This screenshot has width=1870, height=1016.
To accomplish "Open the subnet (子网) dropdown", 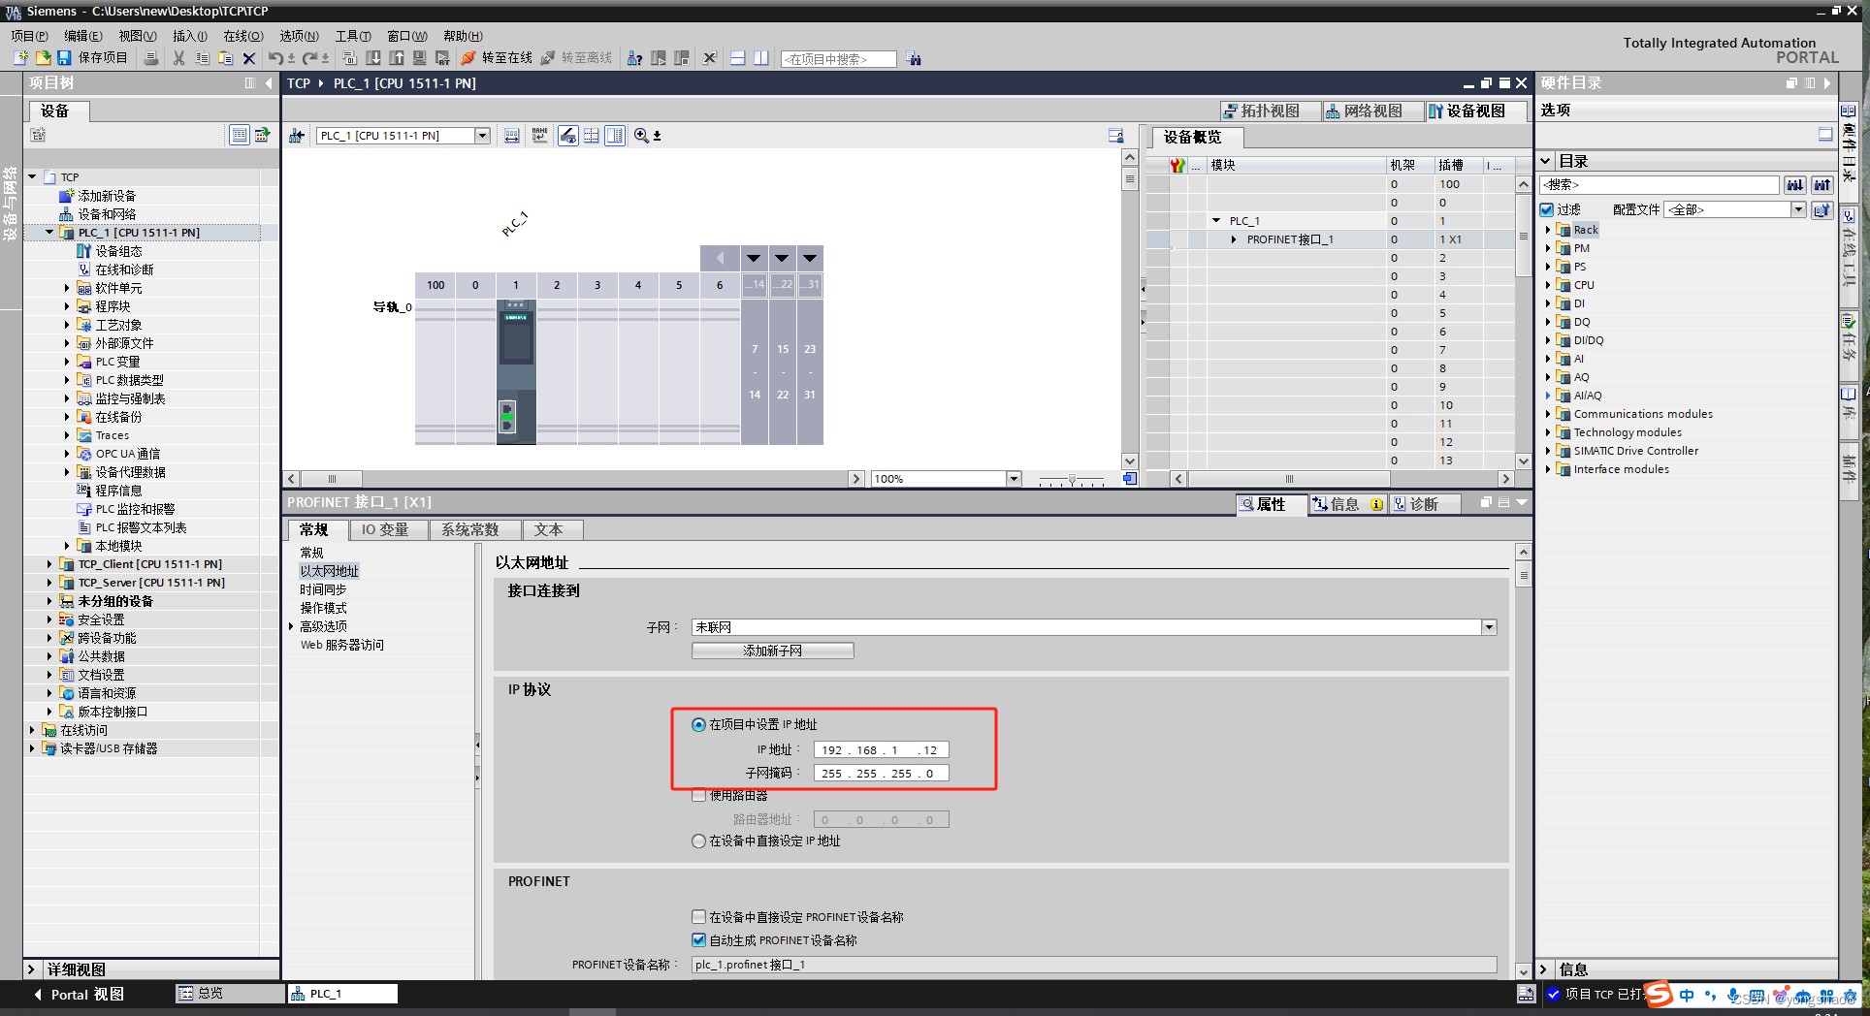I will click(1489, 627).
